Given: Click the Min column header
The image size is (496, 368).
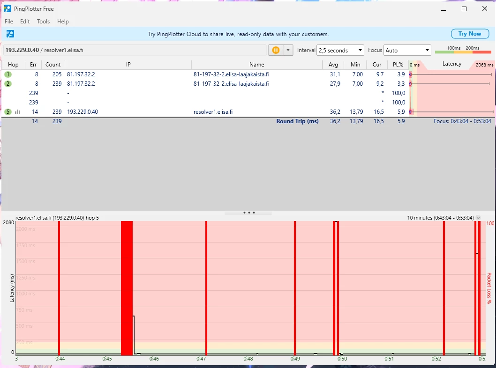Looking at the screenshot, I should pos(355,65).
